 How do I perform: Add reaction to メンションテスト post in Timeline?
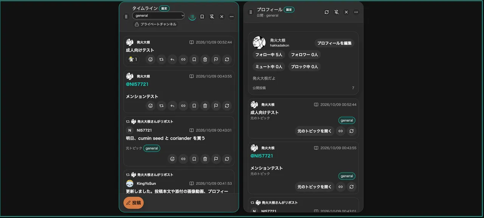[150, 106]
